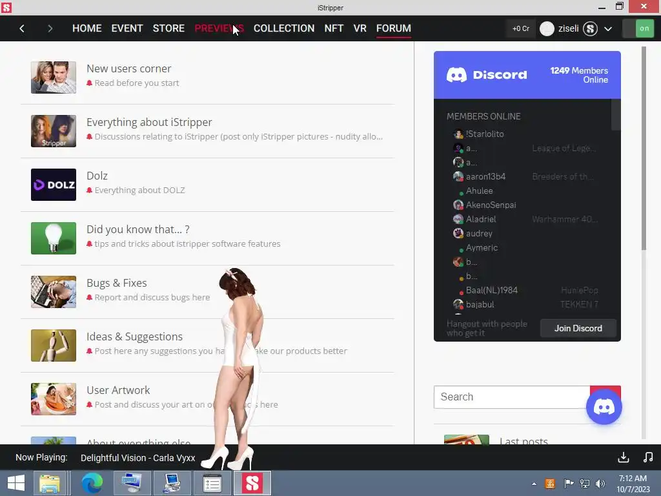Expand the account dropdown chevron

[x=608, y=29]
